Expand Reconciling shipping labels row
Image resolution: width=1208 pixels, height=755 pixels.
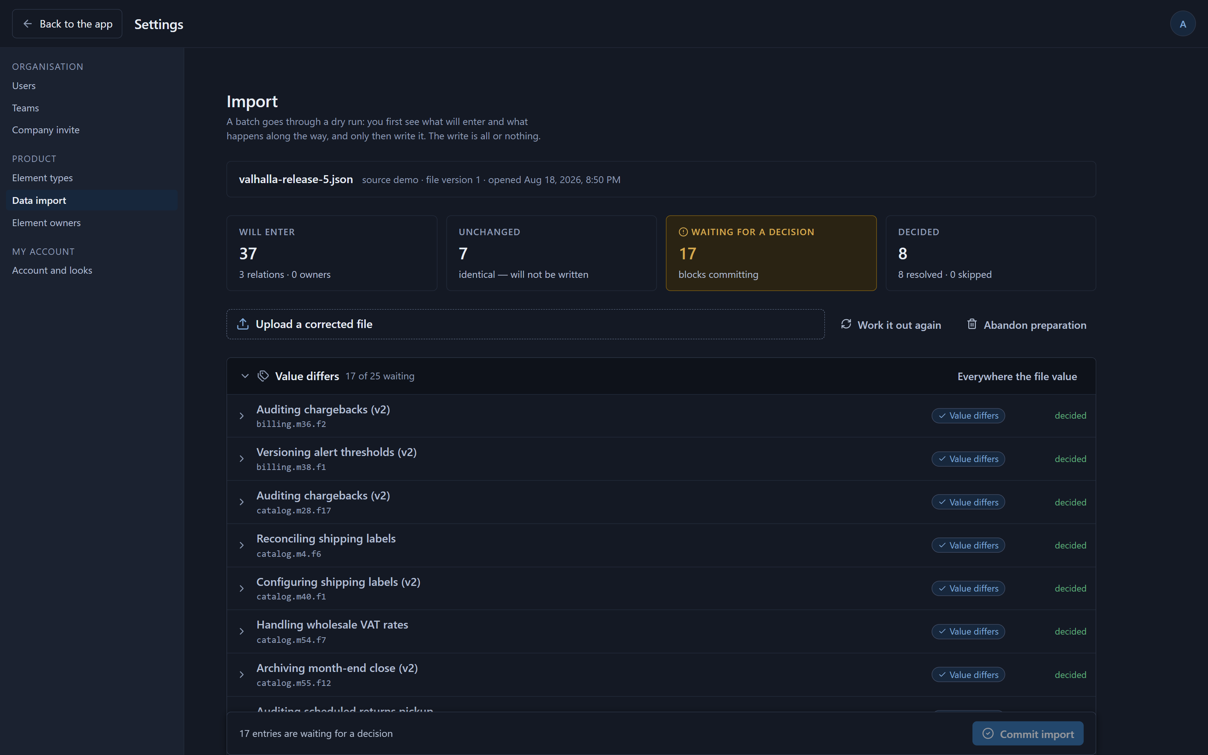[242, 545]
